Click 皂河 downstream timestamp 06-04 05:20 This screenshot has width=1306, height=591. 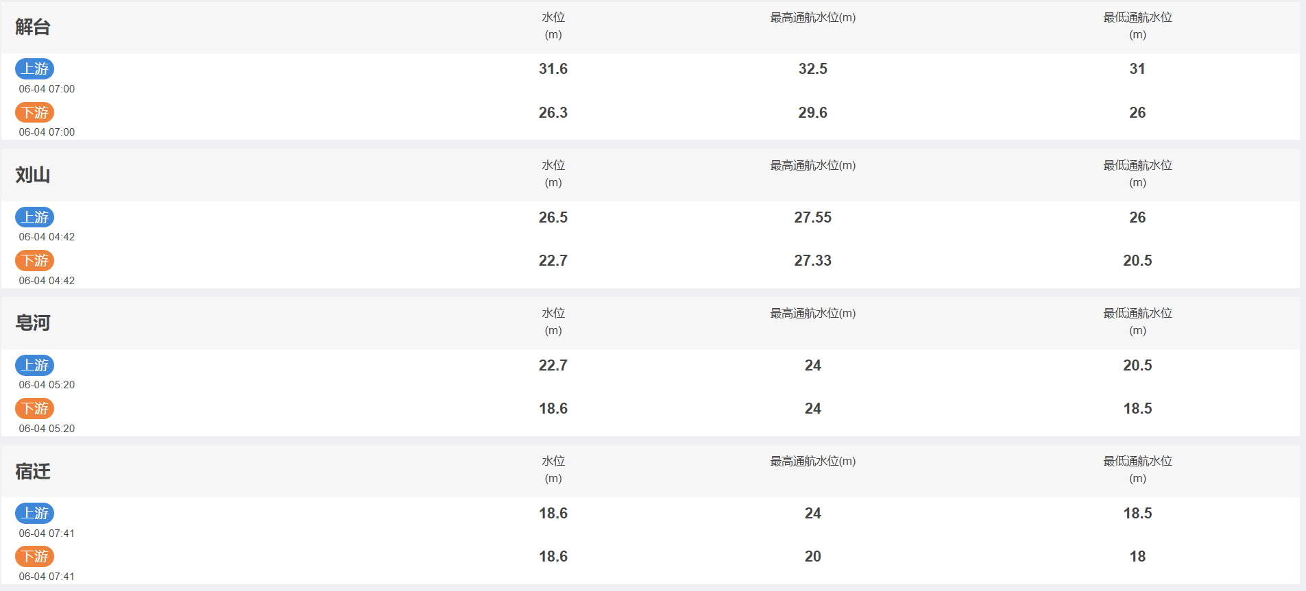(47, 429)
